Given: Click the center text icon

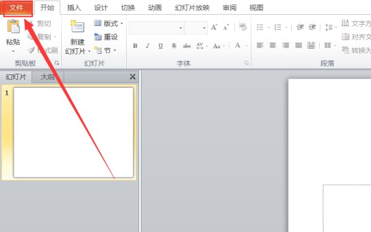Looking at the screenshot, I should 273,45.
